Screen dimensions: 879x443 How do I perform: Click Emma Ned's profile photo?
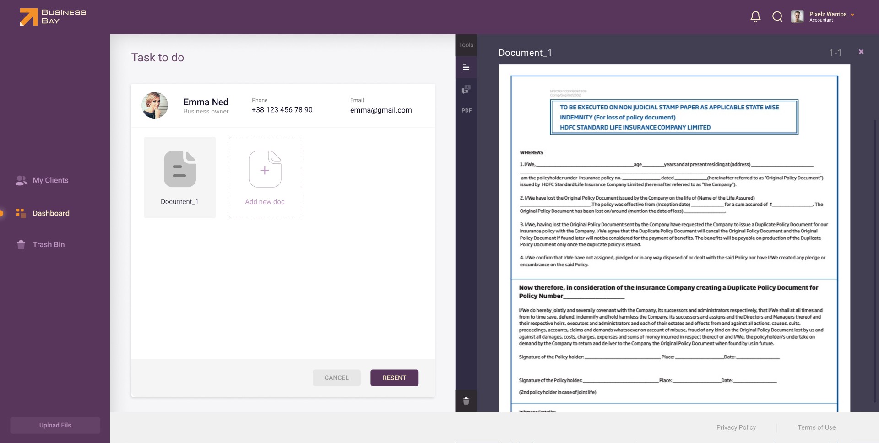[x=155, y=105]
